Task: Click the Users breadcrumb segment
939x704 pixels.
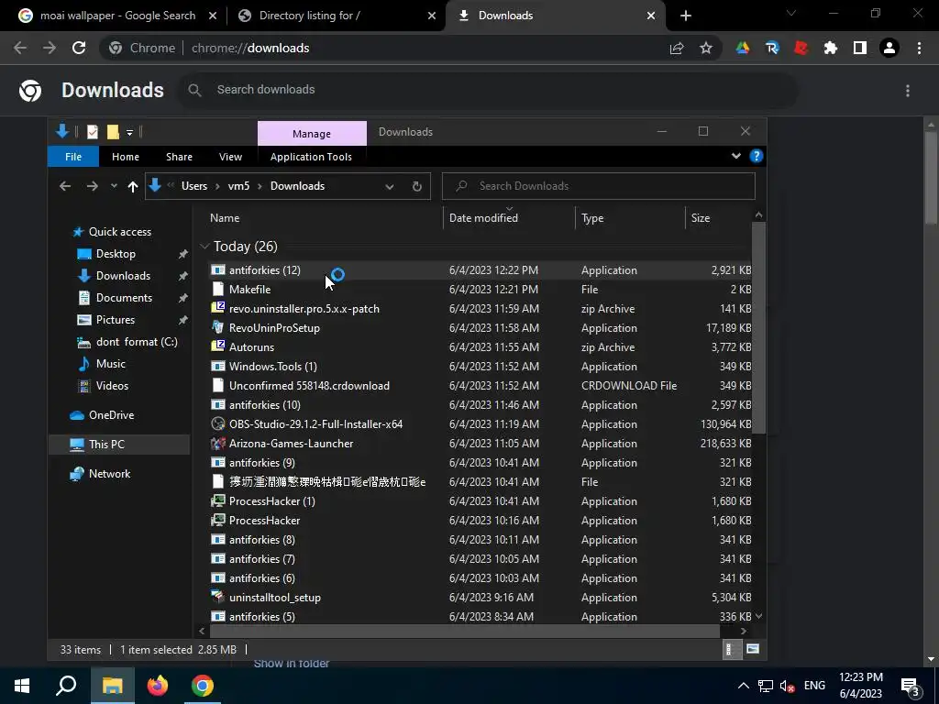Action: [194, 186]
